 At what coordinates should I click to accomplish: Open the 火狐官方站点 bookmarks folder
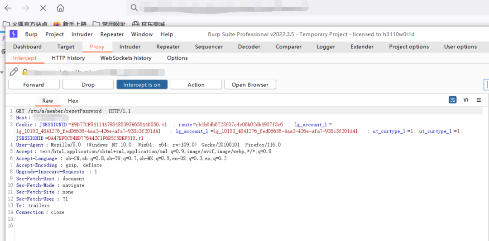(25, 24)
